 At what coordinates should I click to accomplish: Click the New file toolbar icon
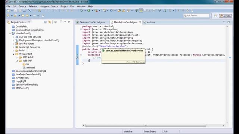[x=9, y=10]
